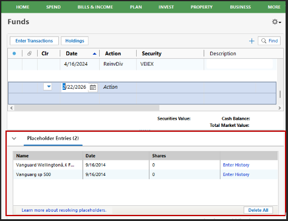Select the ReinvDiv action cell
Viewport: 288px width, 221px height.
tap(113, 64)
